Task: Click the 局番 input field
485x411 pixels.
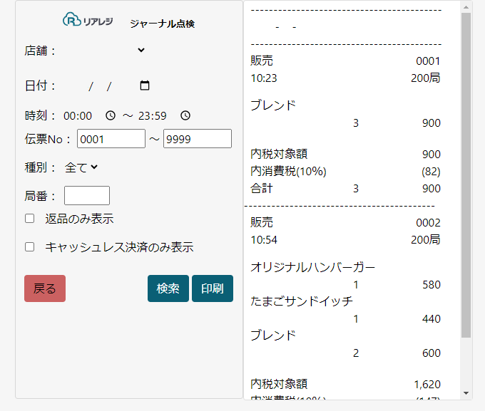Action: [x=87, y=195]
